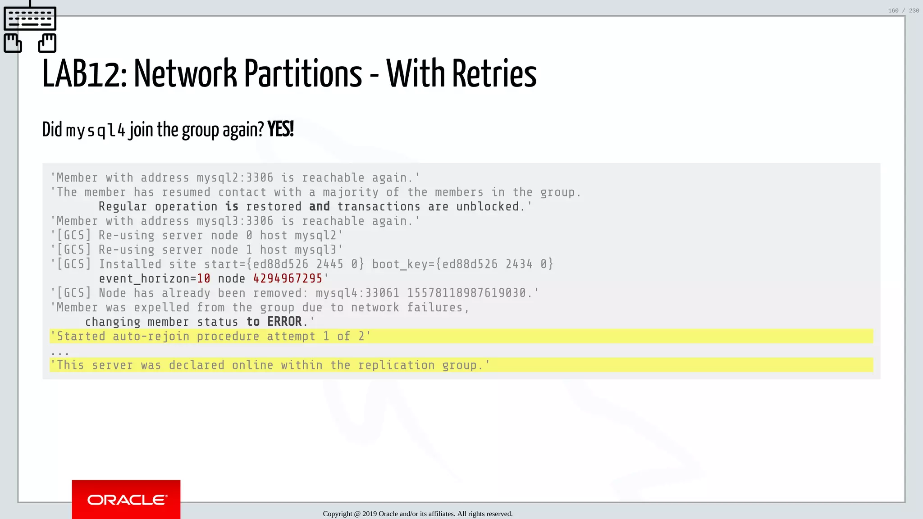Click the page counter 160 / 230

904,10
